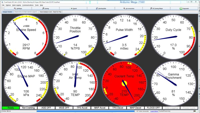Select the Gamma Enrichment gauge
The width and height of the screenshot is (200, 113).
173,84
